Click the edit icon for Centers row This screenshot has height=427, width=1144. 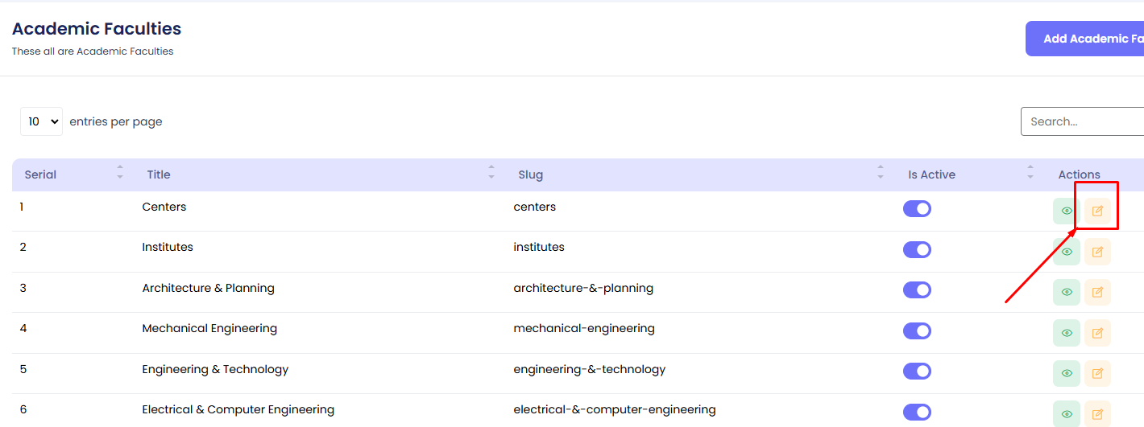[1096, 211]
